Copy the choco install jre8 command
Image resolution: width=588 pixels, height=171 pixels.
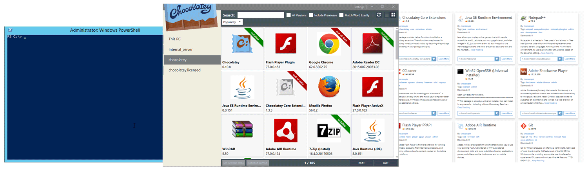pyautogui.click(x=497, y=59)
